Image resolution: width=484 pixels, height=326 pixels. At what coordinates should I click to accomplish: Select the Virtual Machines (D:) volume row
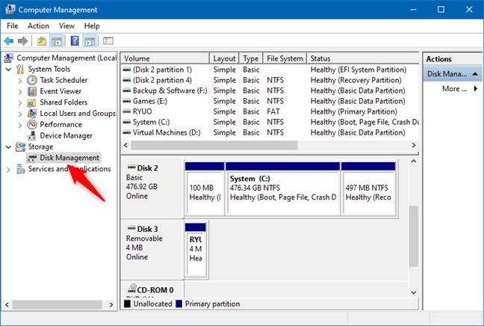270,132
